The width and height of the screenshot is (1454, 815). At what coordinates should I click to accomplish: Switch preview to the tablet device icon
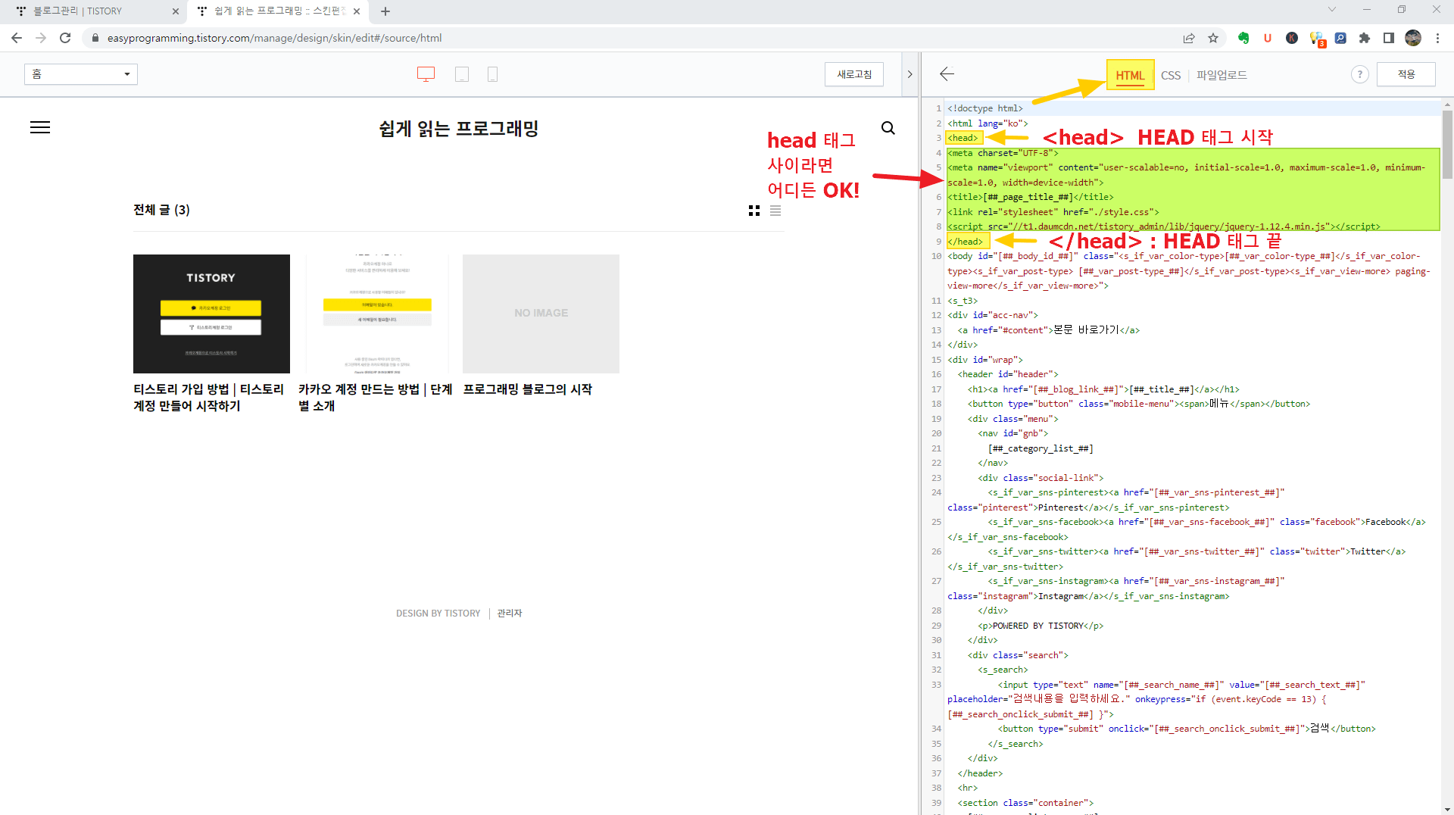click(462, 73)
